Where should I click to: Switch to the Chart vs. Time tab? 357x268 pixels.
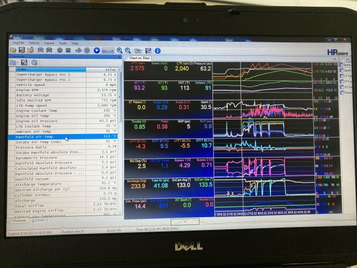[139, 58]
